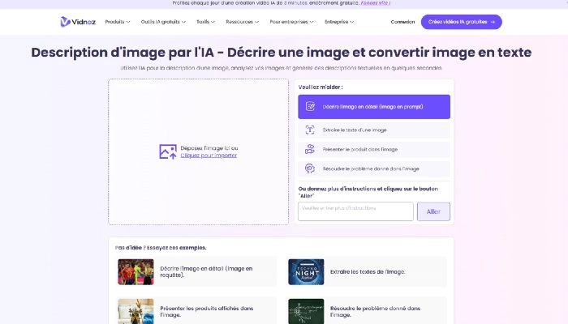
Task: Choose the football players example thumbnail
Action: point(136,272)
